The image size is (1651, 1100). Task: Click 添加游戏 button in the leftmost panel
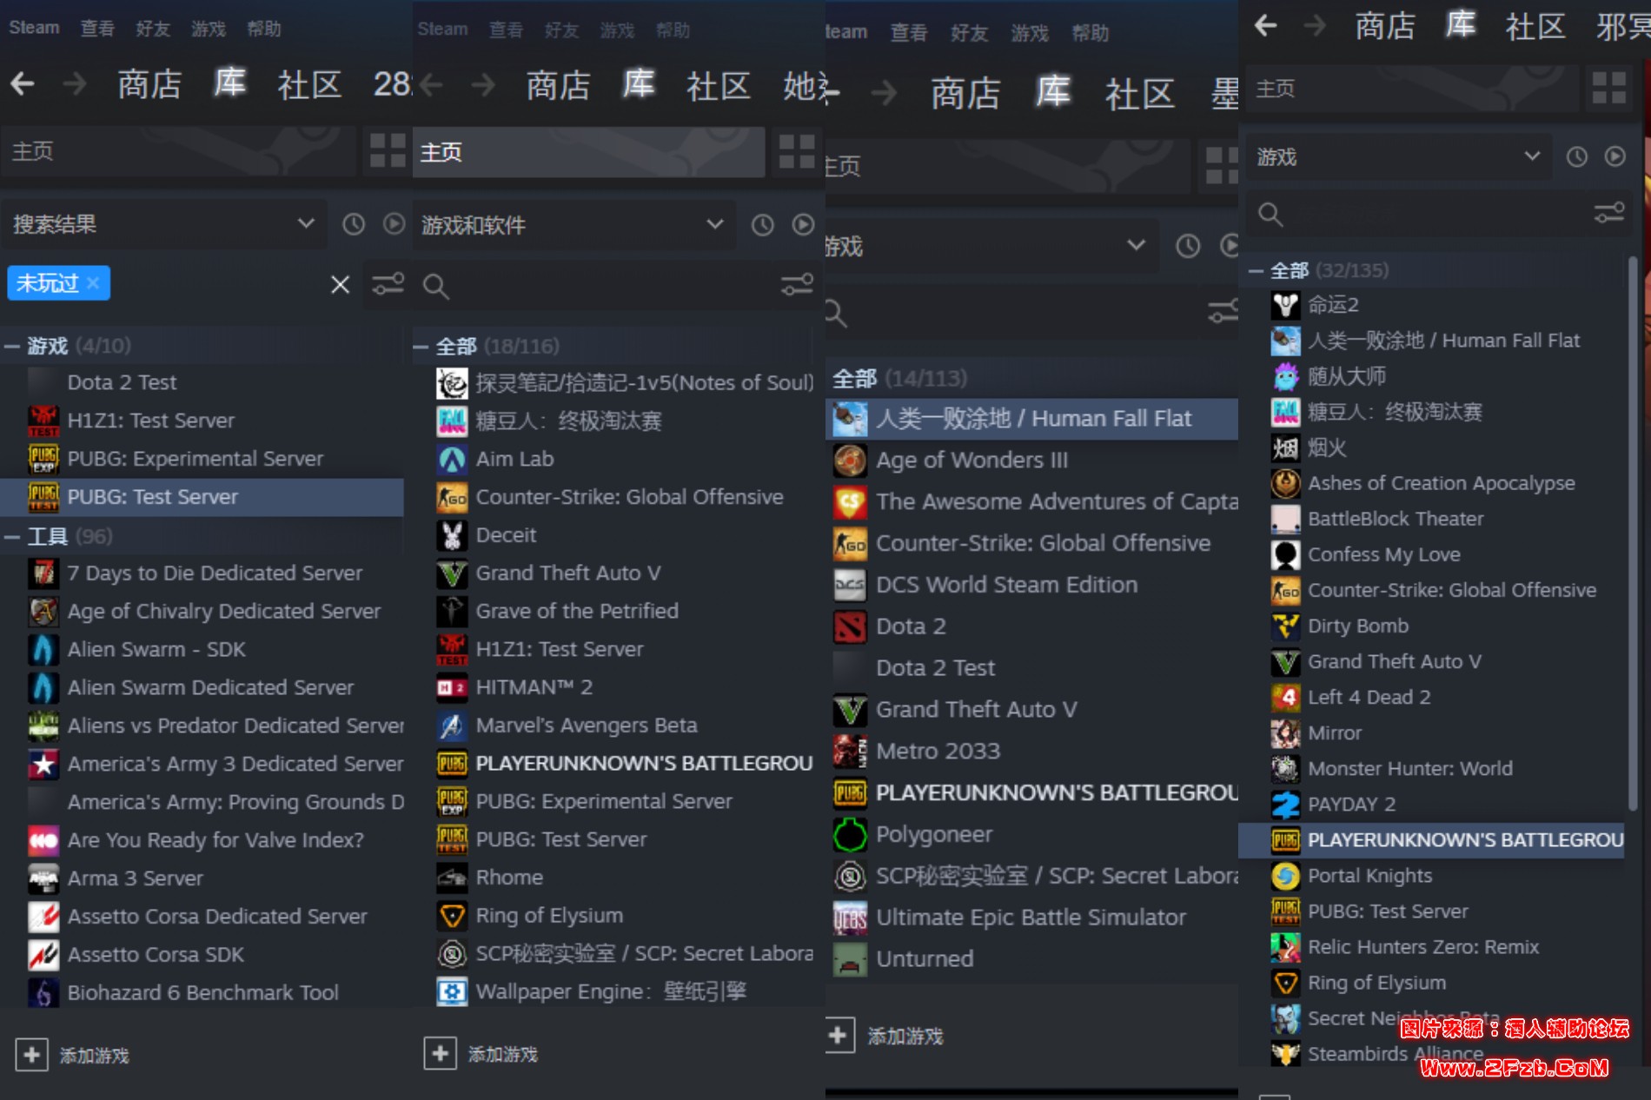coord(72,1055)
